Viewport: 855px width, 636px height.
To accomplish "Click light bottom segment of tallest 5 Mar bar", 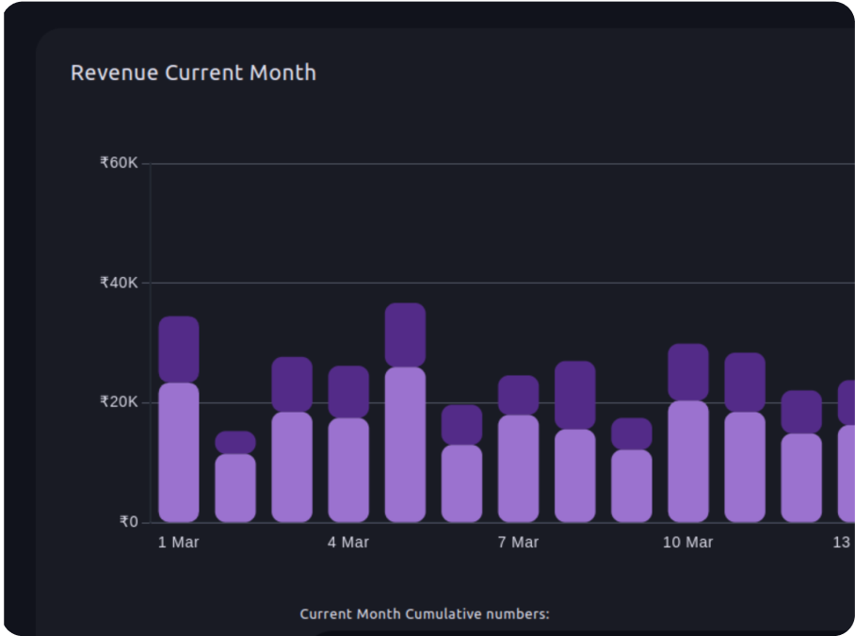I will [x=405, y=445].
